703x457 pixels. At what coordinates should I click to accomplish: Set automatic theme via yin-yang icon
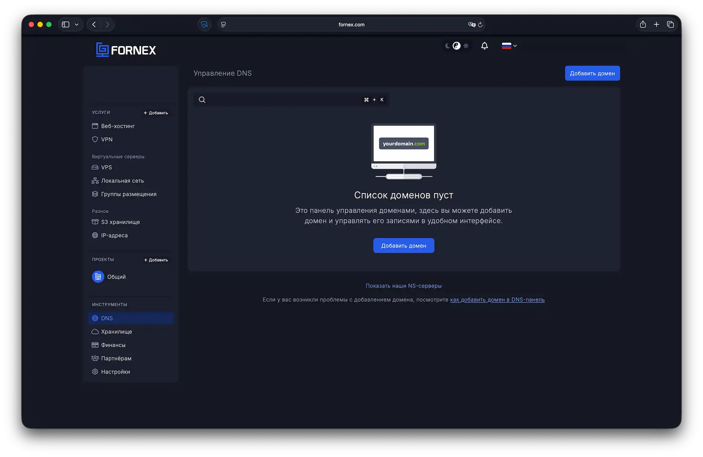coord(456,45)
